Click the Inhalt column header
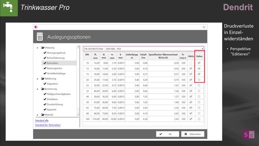 tap(143, 56)
